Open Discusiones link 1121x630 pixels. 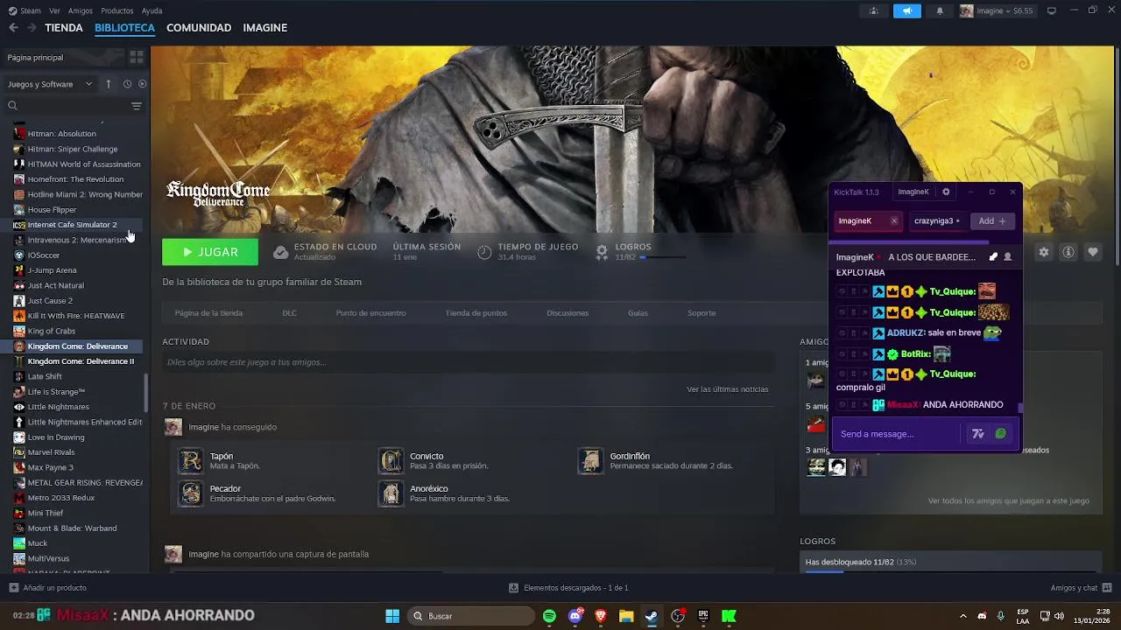click(x=568, y=313)
